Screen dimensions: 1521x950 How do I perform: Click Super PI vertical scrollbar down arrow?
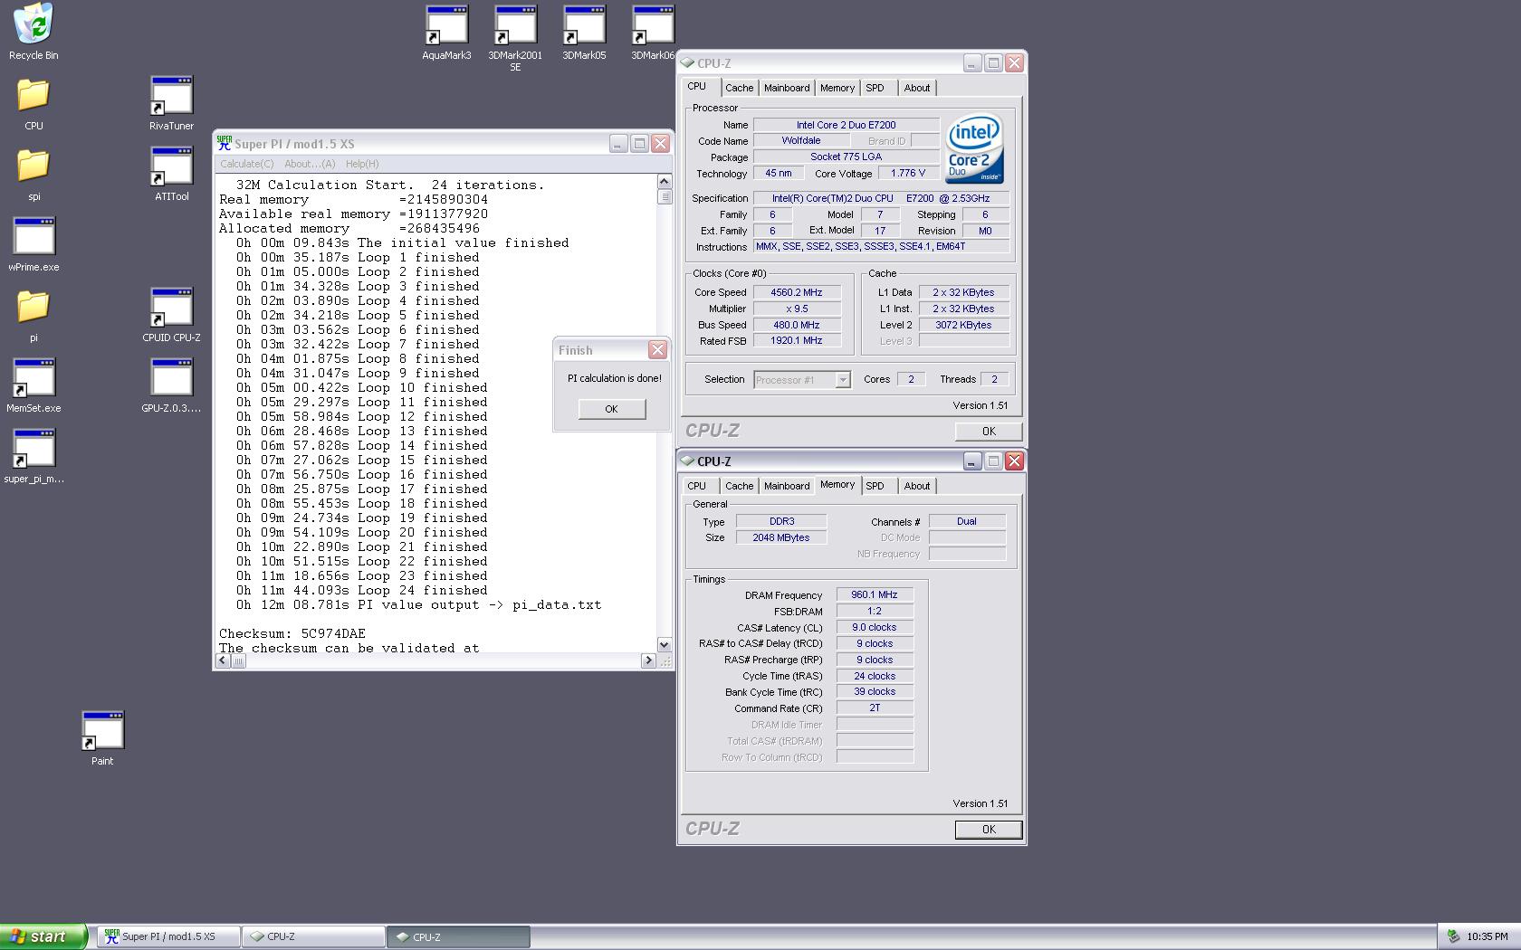(x=664, y=645)
